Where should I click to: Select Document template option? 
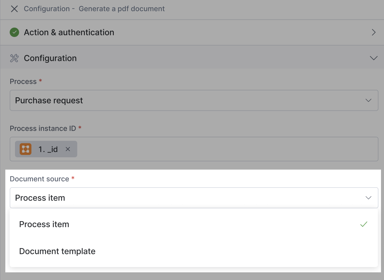coord(57,251)
